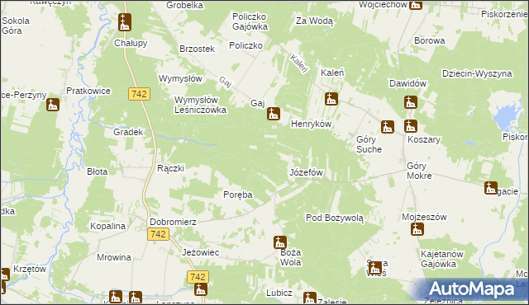Select the Kajetanów Gajówka label
Screen dimensions: 529x305
click(441, 259)
